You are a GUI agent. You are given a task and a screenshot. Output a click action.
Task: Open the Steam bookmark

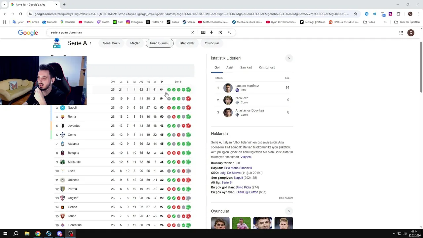(x=189, y=22)
